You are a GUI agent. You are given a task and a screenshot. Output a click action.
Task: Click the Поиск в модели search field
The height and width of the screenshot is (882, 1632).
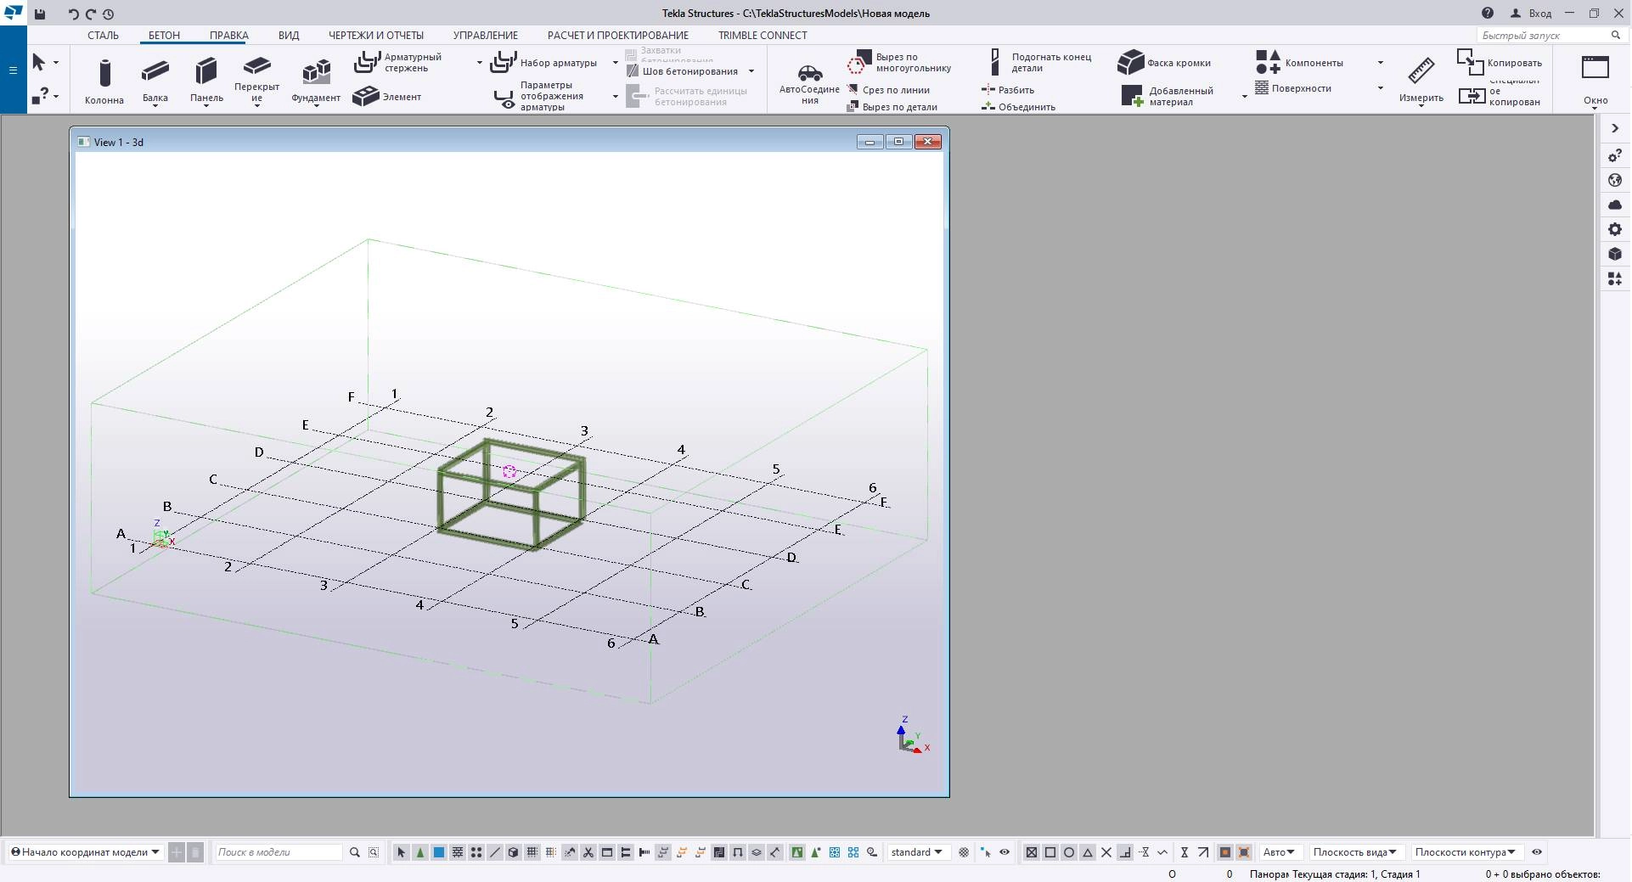[279, 852]
